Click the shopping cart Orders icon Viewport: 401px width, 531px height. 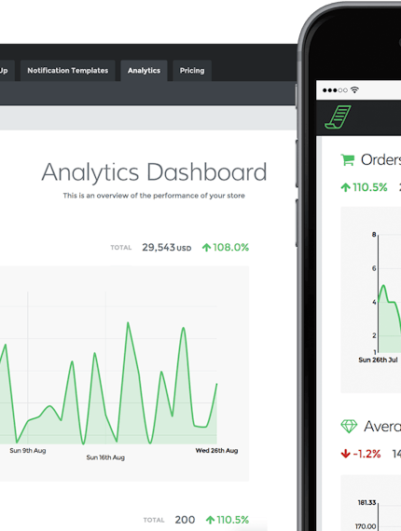[x=348, y=160]
